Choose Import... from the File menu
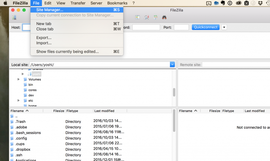 [77, 43]
